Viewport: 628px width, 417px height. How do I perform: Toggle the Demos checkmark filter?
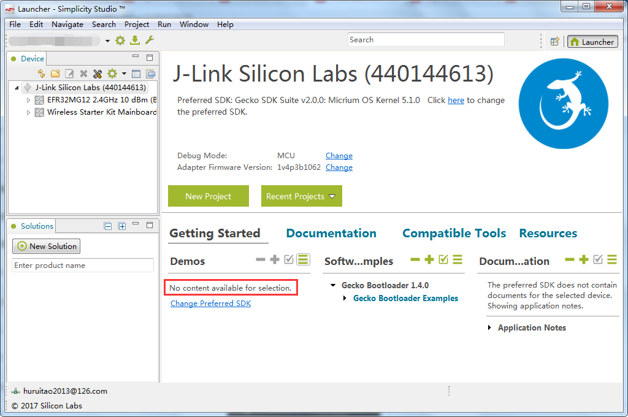(x=289, y=259)
